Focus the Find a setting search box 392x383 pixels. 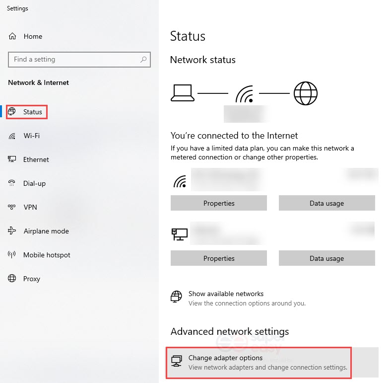click(x=74, y=60)
